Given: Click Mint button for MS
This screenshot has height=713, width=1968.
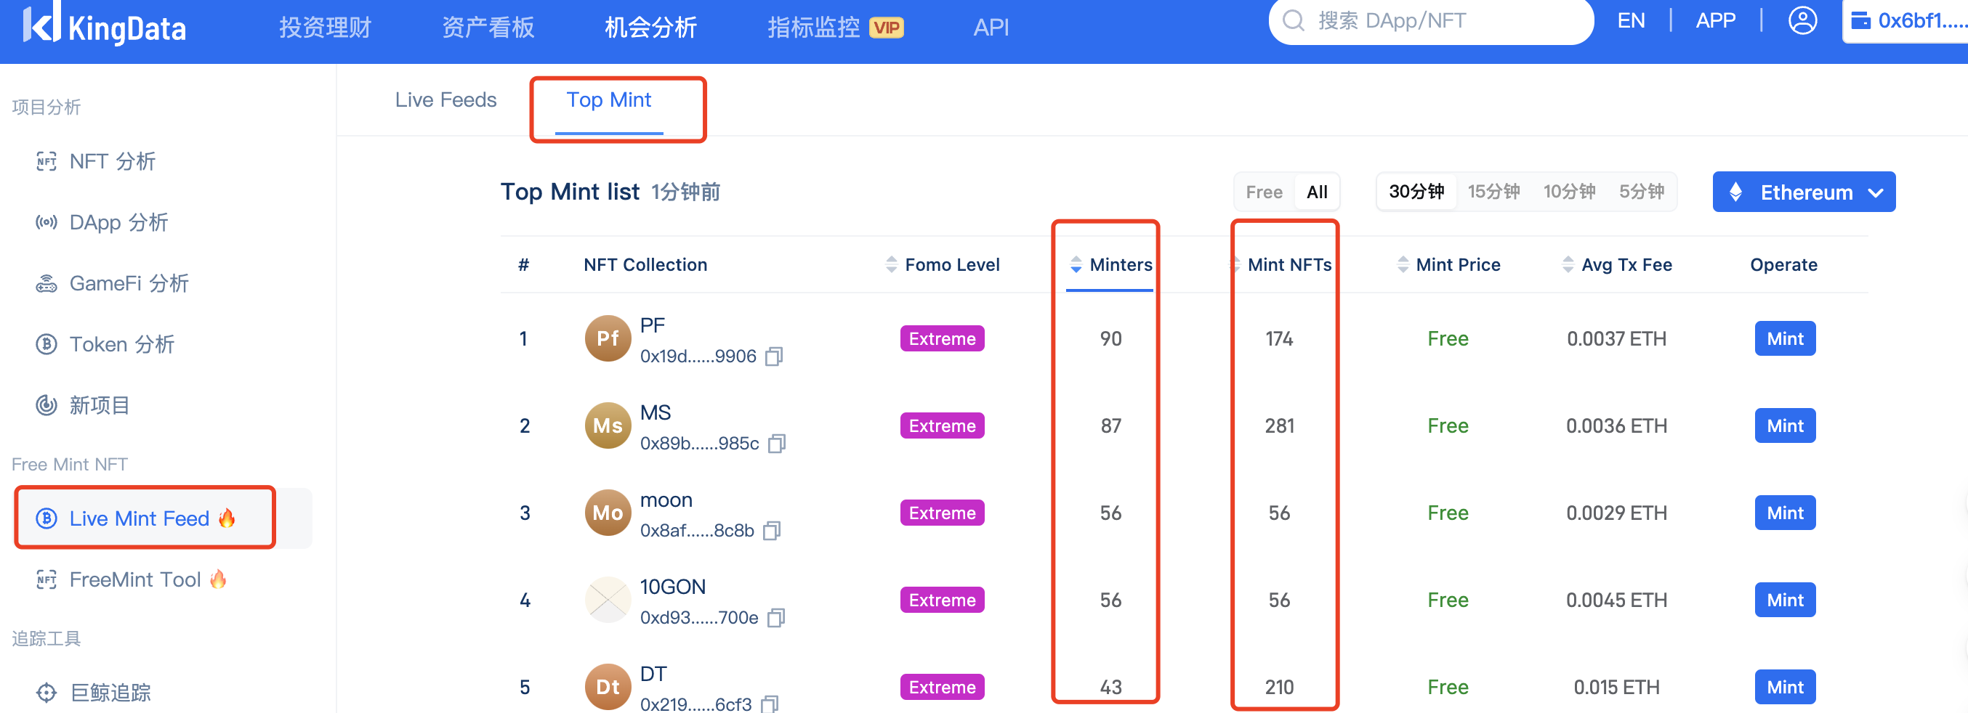Looking at the screenshot, I should [x=1785, y=425].
